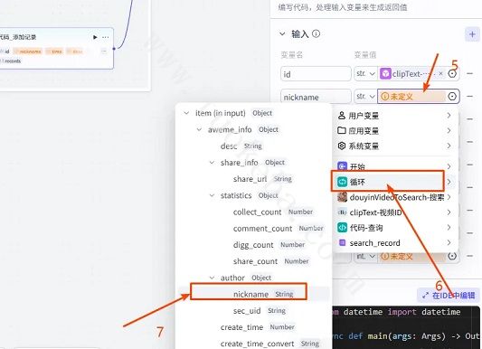Image resolution: width=482 pixels, height=349 pixels.
Task: Remove the nickname input row with minus
Action: coord(469,96)
